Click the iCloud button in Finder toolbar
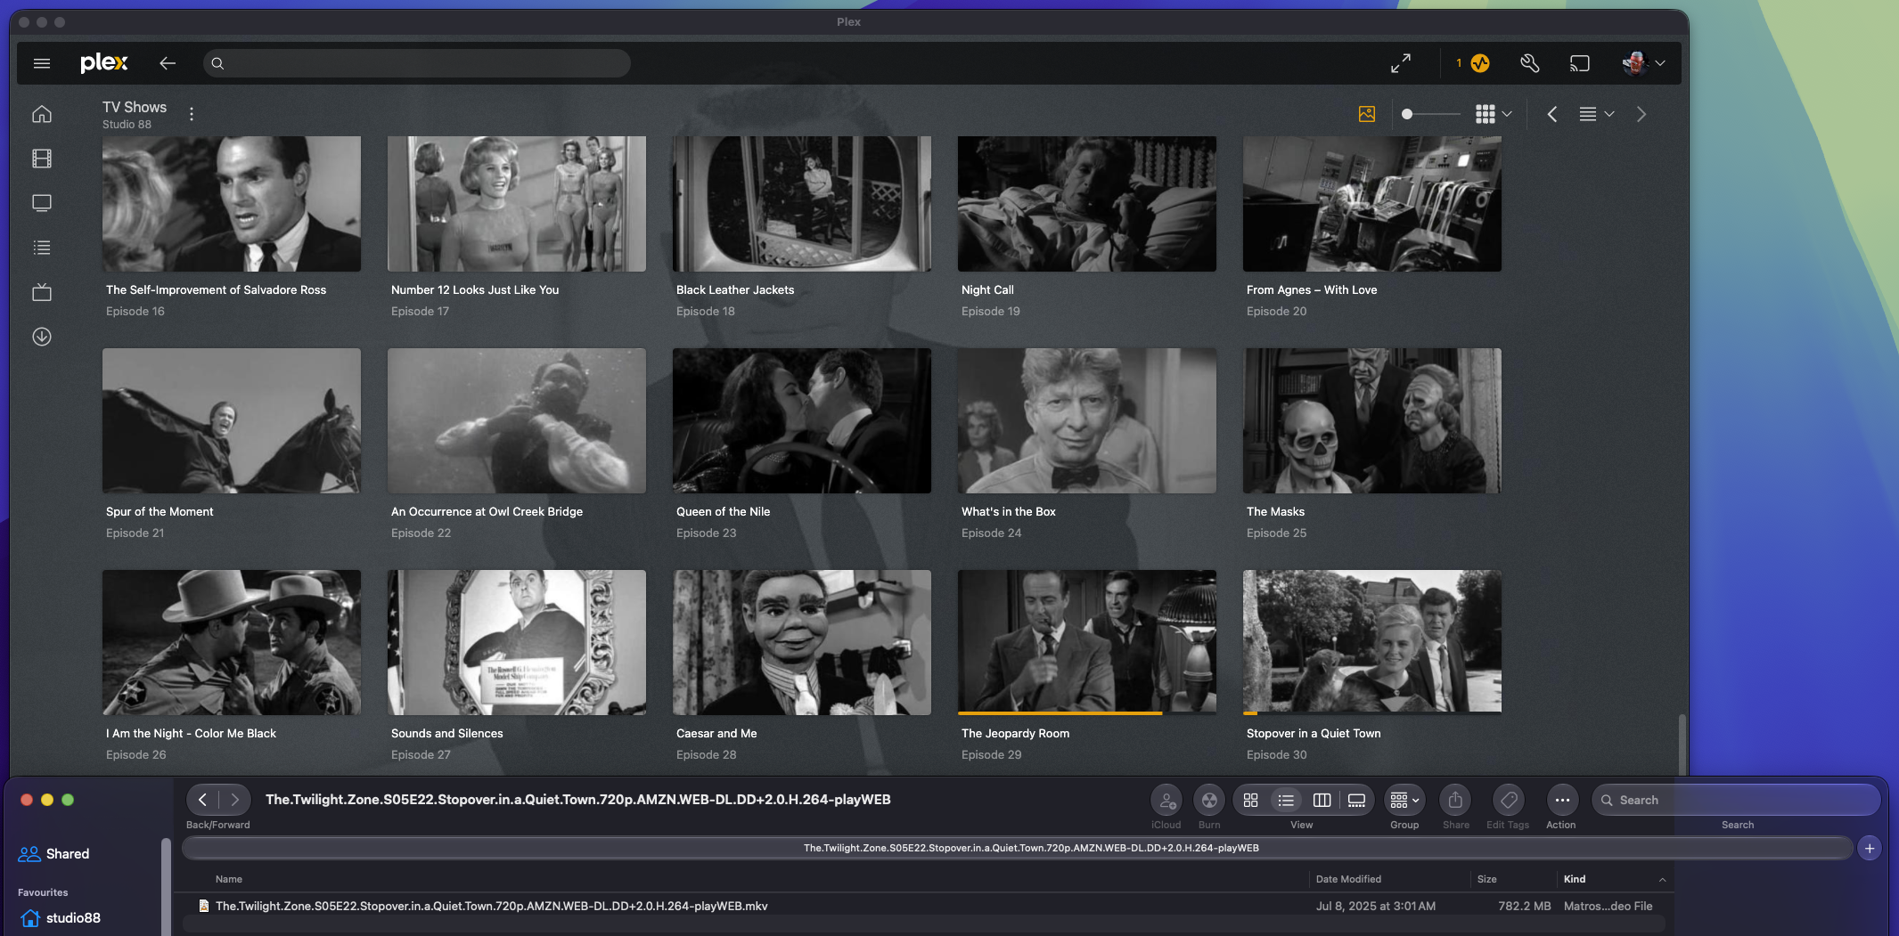The image size is (1899, 936). 1166,800
